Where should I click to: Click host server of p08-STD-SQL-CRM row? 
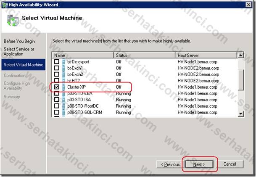[198, 113]
